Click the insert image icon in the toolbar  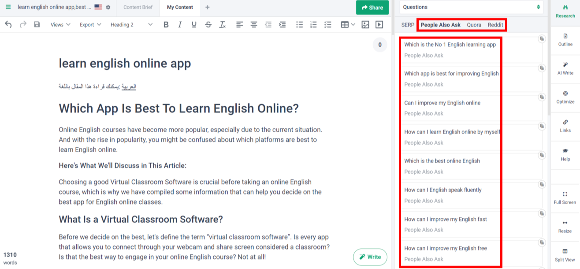[365, 25]
